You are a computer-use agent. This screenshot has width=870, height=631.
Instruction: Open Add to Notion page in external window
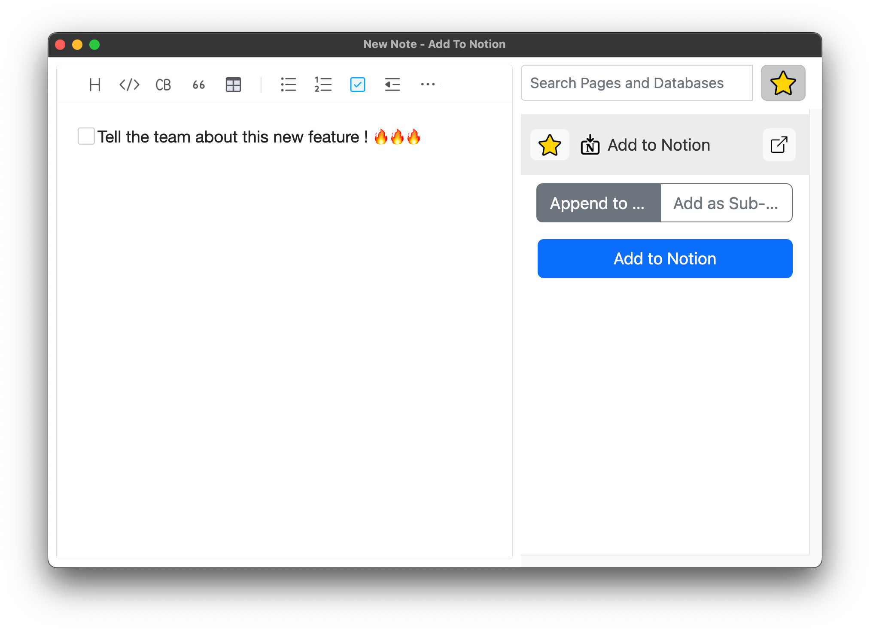(x=779, y=145)
